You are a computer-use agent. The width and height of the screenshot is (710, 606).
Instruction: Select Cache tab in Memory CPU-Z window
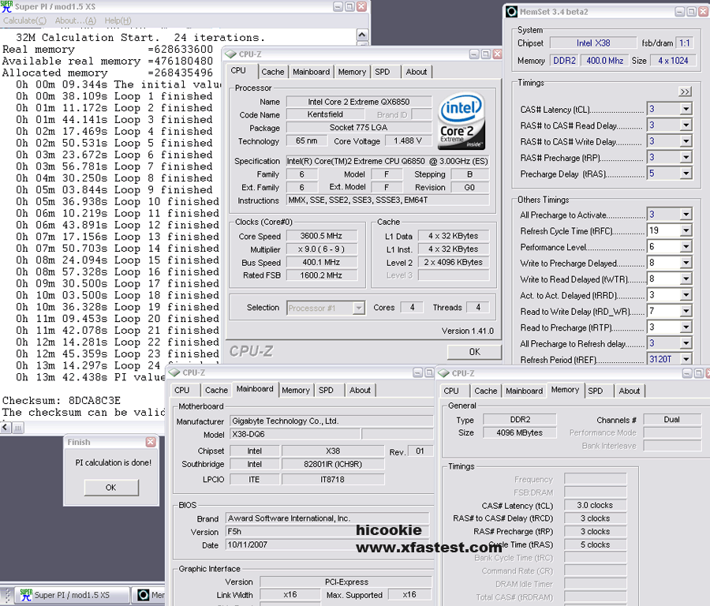tap(486, 391)
